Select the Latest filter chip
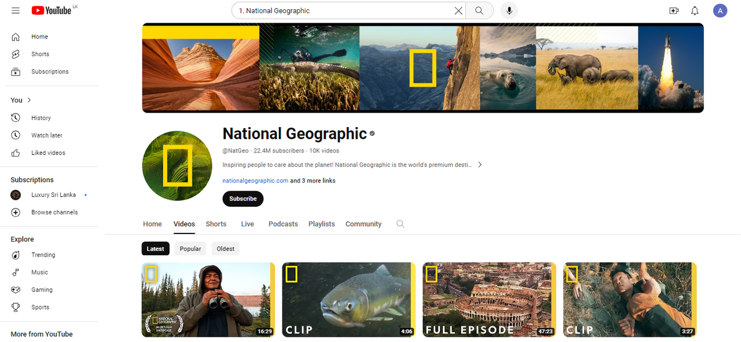This screenshot has height=342, width=741. coord(155,249)
